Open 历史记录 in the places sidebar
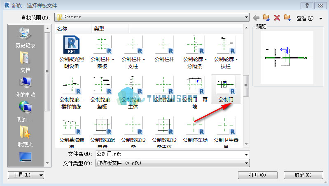Viewport: 329px width, 186px height. (25, 38)
